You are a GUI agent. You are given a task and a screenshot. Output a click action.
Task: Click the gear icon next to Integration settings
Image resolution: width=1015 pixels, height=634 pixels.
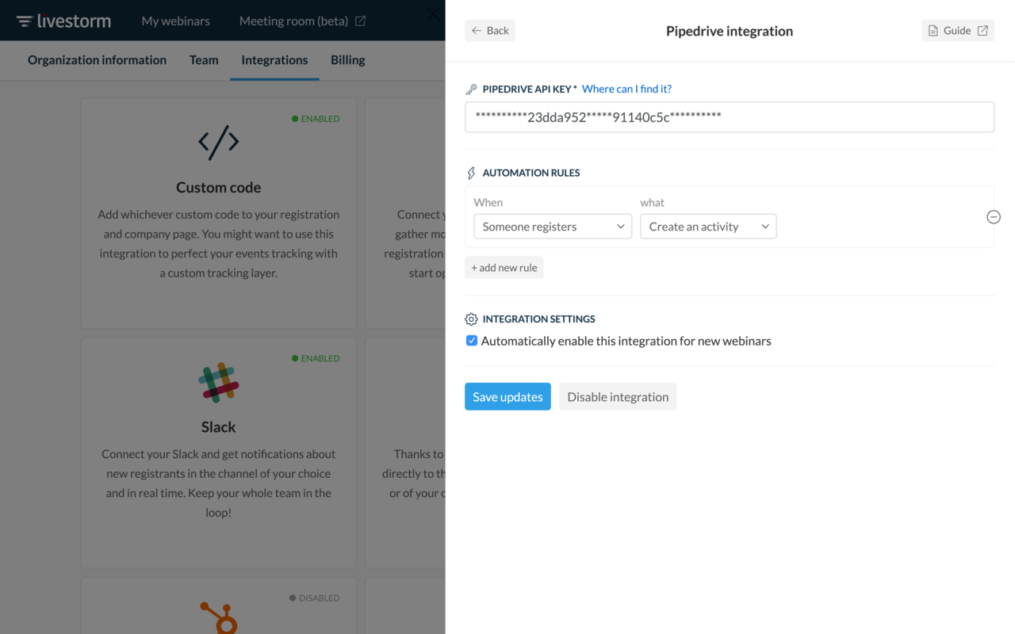point(470,319)
